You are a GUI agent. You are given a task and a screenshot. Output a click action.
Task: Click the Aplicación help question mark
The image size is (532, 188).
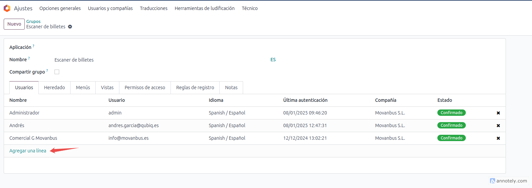[x=33, y=46]
